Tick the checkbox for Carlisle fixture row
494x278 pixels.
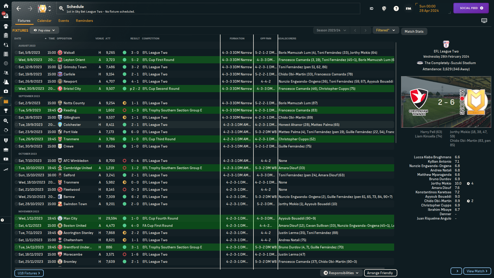tap(16, 74)
